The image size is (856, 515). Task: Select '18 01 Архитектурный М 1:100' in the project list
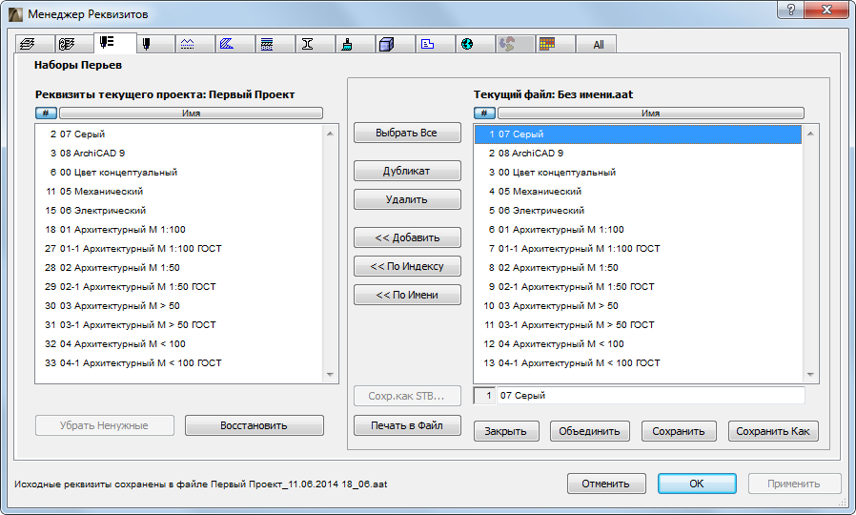click(179, 230)
